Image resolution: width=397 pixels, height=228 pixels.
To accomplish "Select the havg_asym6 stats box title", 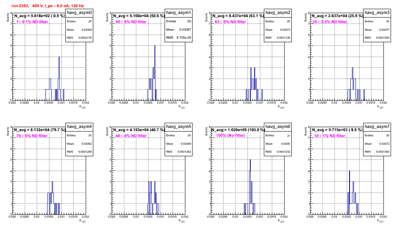I will point(278,127).
